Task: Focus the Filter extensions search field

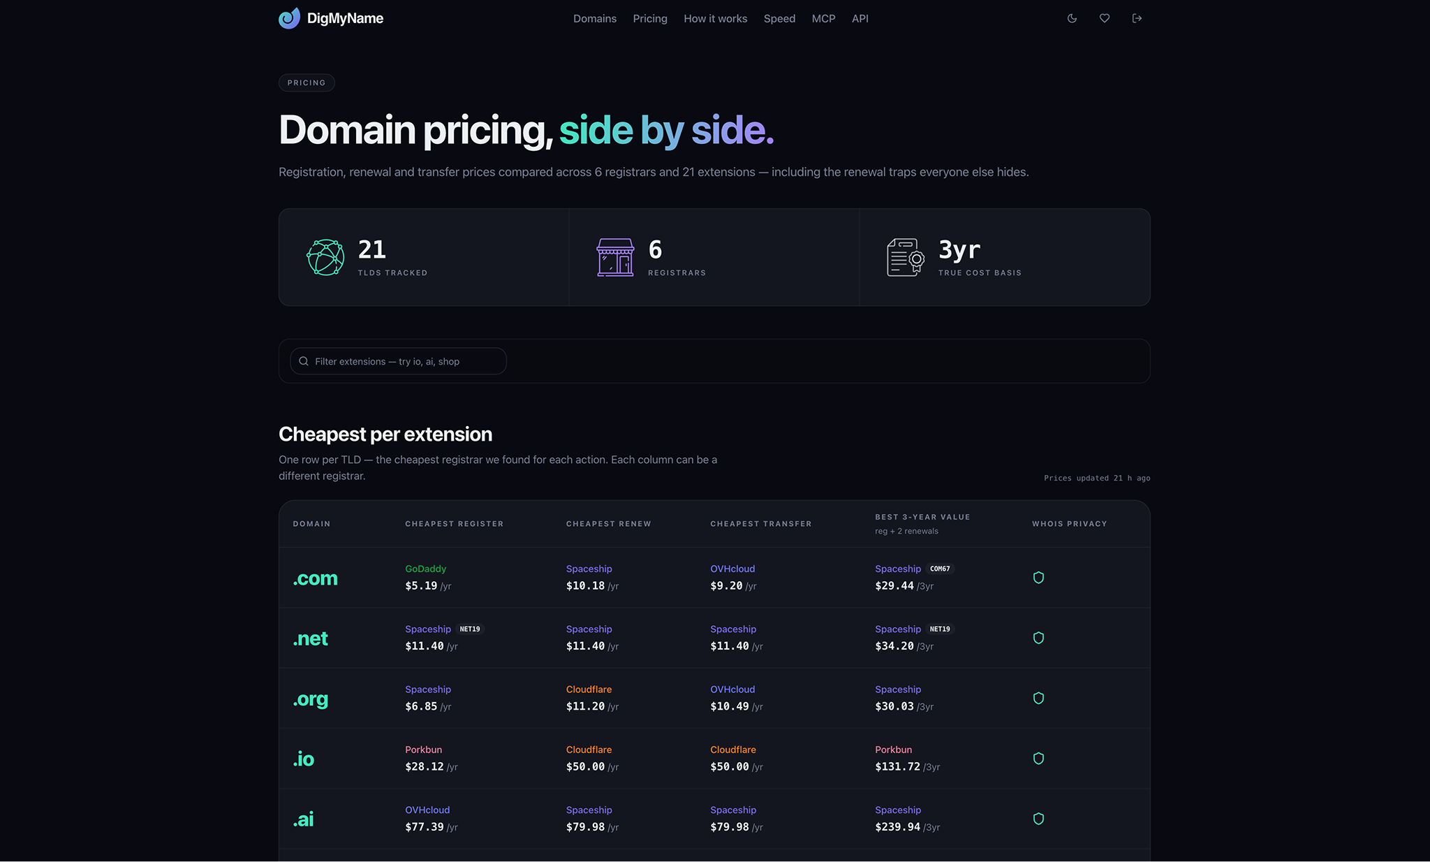Action: tap(398, 361)
